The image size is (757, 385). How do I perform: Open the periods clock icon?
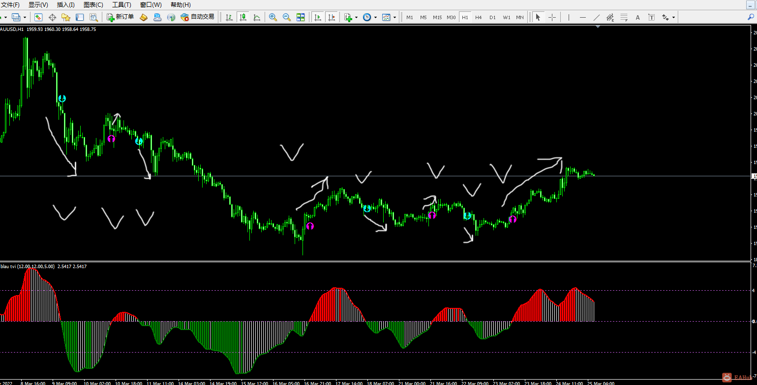click(x=367, y=17)
